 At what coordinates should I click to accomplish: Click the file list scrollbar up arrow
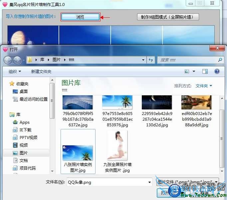[222, 99]
